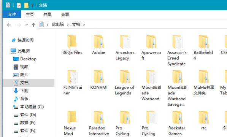Switch to the 查看 ribbon tab
This screenshot has width=227, height=137.
(x=65, y=14)
